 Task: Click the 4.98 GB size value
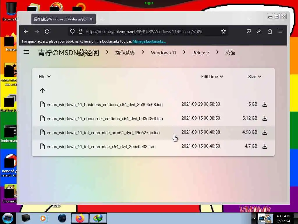(x=250, y=132)
